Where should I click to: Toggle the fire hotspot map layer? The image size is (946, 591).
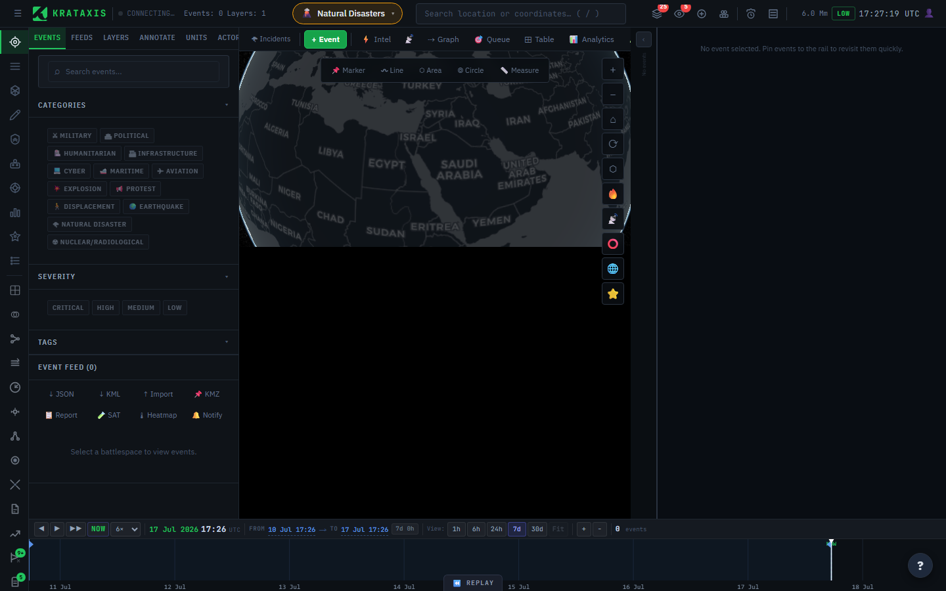coord(613,194)
